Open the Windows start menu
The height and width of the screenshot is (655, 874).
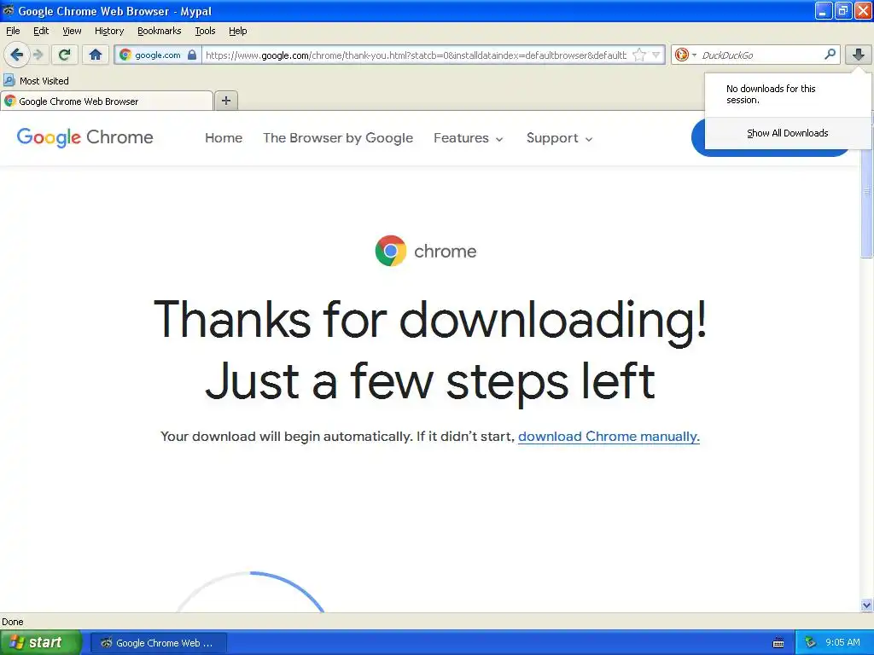pos(40,643)
